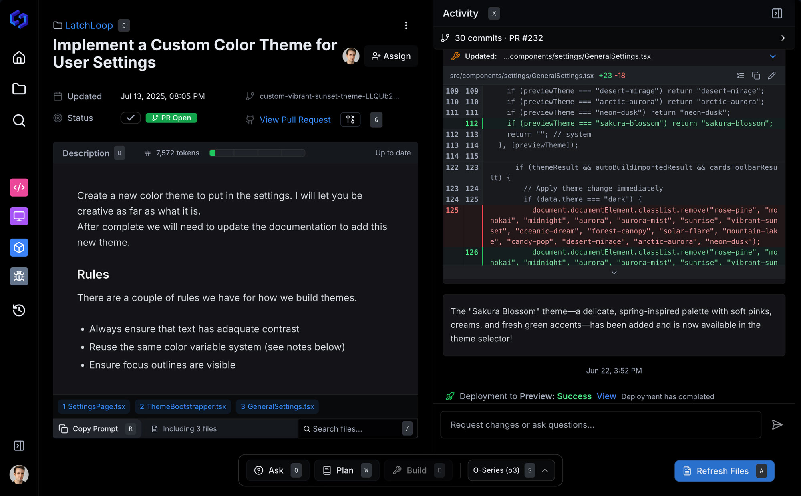Select the Description tab
This screenshot has height=496, width=801.
click(86, 153)
